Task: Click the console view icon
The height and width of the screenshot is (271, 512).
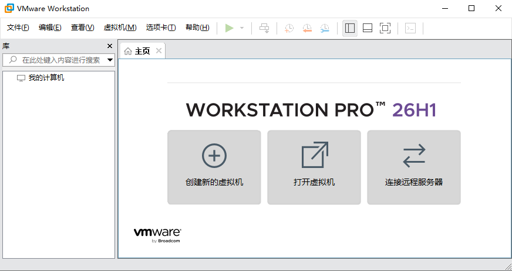Action: coord(410,28)
